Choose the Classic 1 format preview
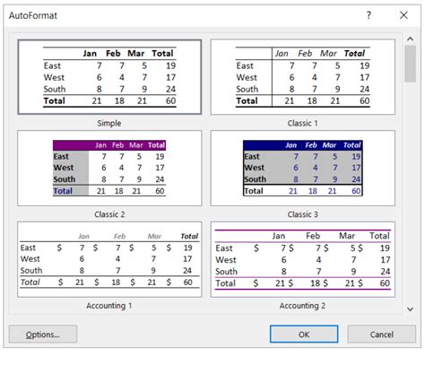425x365 pixels. [302, 77]
